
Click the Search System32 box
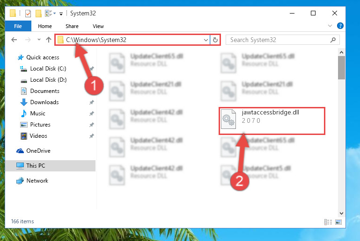pyautogui.click(x=282, y=40)
